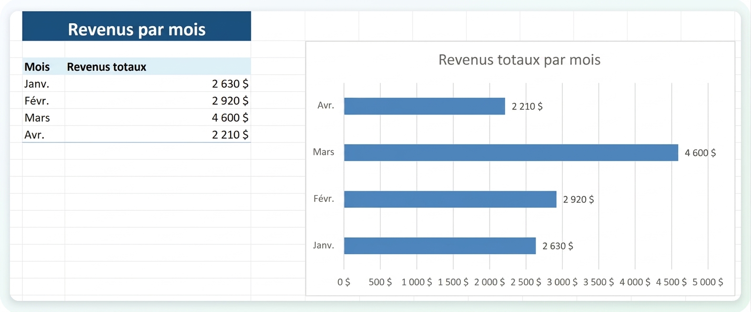Click the '3 500 $' horizontal axis label
The image size is (751, 312).
click(599, 282)
